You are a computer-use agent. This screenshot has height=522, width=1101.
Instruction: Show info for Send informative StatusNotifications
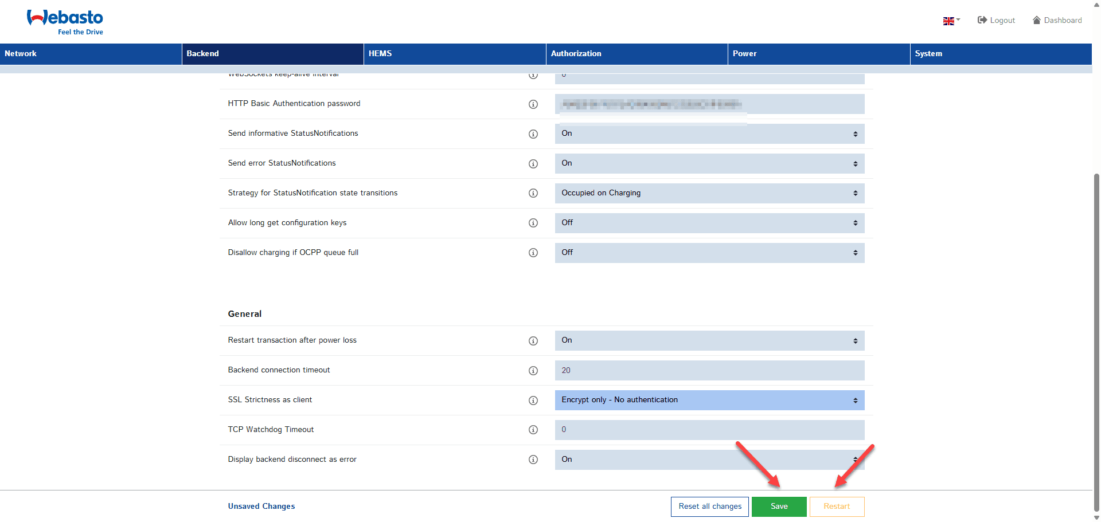pyautogui.click(x=533, y=134)
